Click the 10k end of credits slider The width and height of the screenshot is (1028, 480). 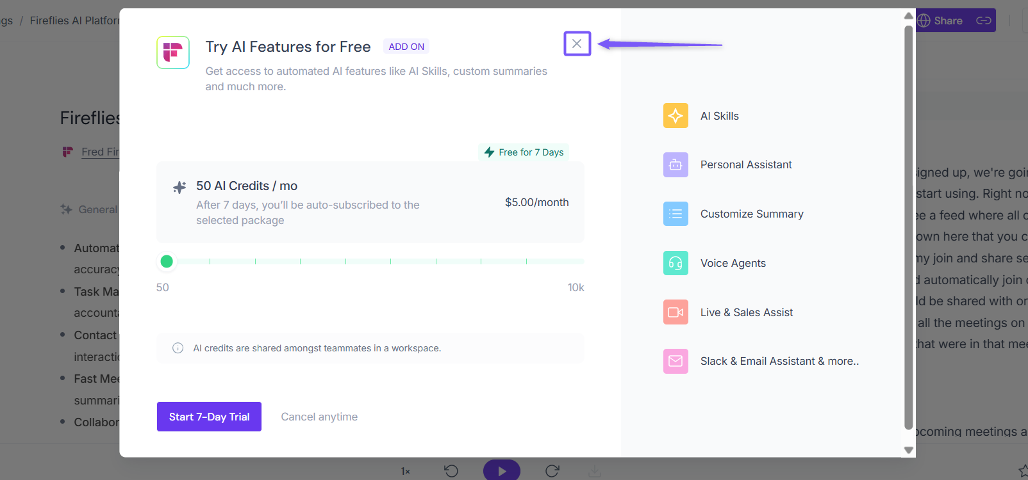[582, 261]
